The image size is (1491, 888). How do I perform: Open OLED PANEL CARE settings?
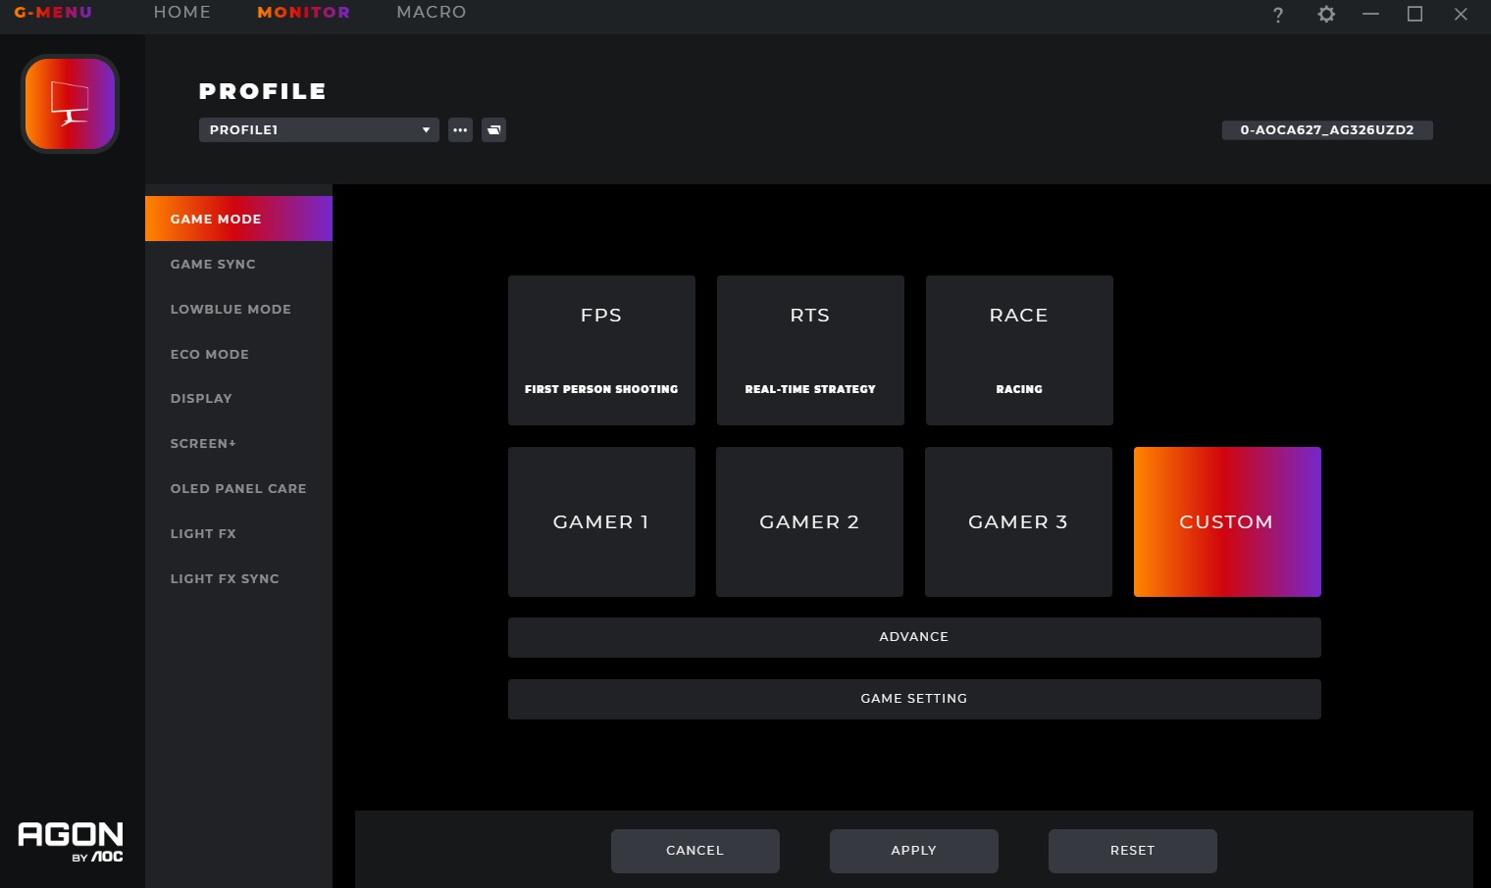click(x=238, y=488)
